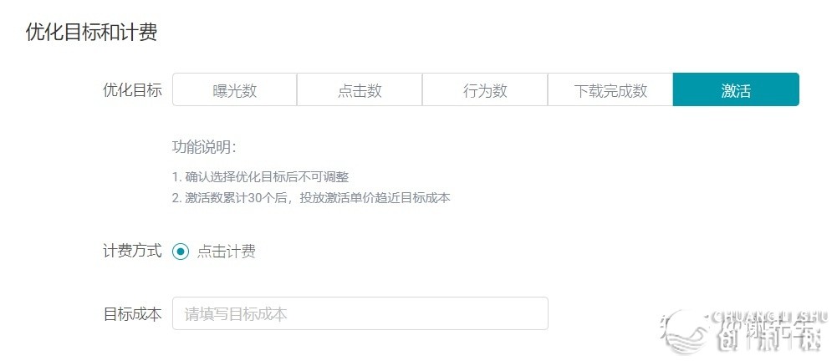This screenshot has width=837, height=361.
Task: Select the highlighted 激活 goal button
Action: point(736,90)
